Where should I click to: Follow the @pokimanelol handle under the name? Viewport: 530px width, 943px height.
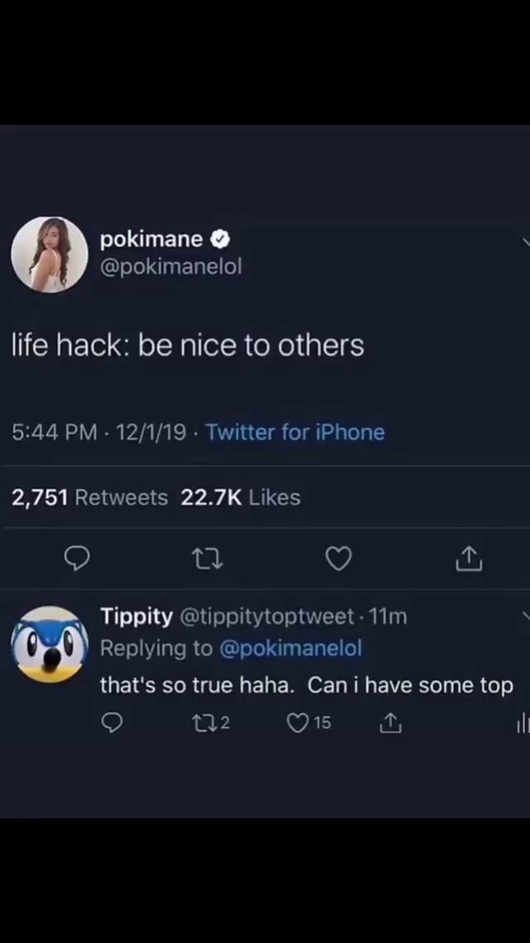click(171, 267)
